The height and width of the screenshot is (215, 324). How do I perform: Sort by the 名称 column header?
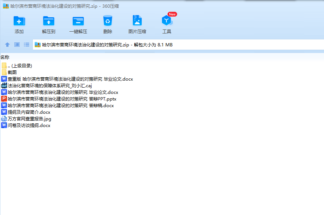(5, 57)
